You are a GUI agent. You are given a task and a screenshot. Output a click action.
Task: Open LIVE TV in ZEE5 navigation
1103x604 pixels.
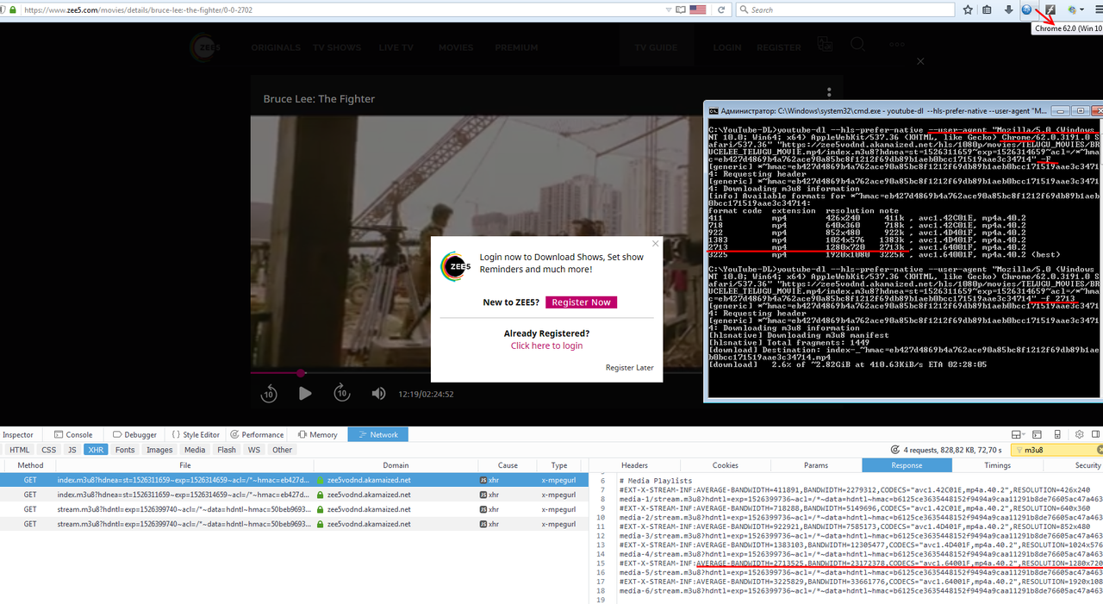pos(396,48)
